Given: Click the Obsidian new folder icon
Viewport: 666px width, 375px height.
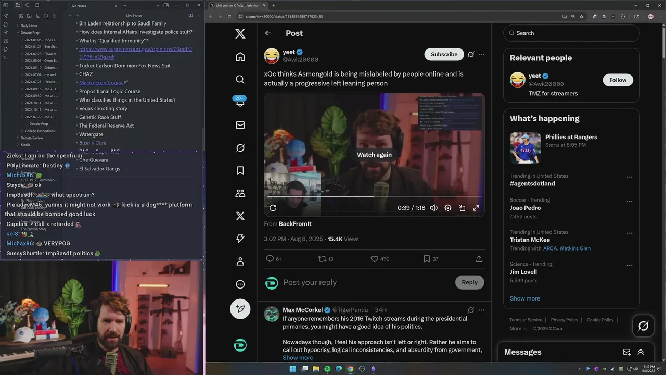Looking at the screenshot, I should 29,16.
